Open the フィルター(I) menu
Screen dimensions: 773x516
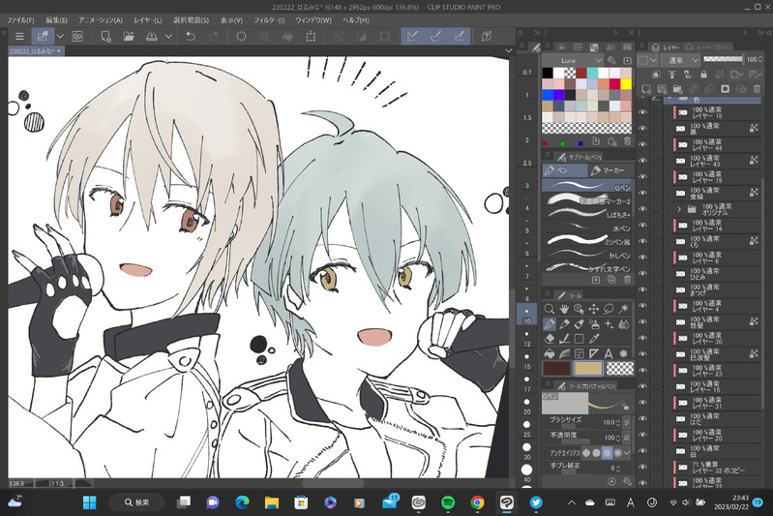coord(269,20)
